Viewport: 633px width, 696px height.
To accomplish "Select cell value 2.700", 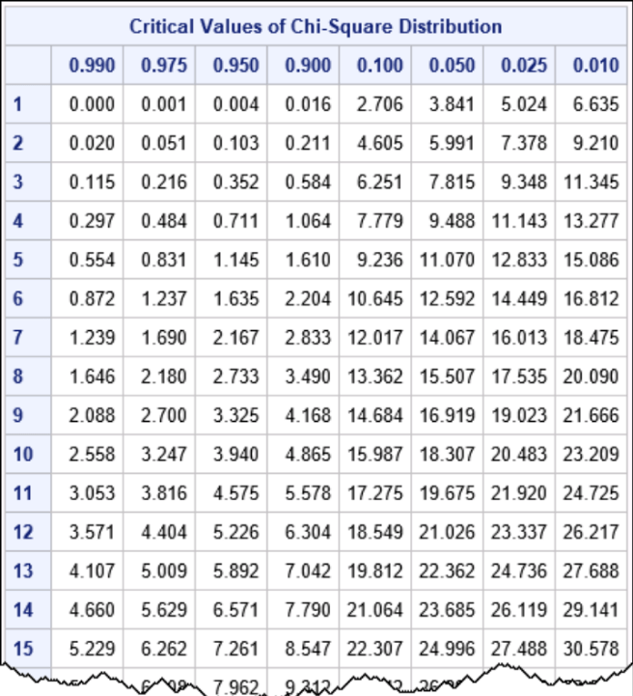I will [x=164, y=415].
